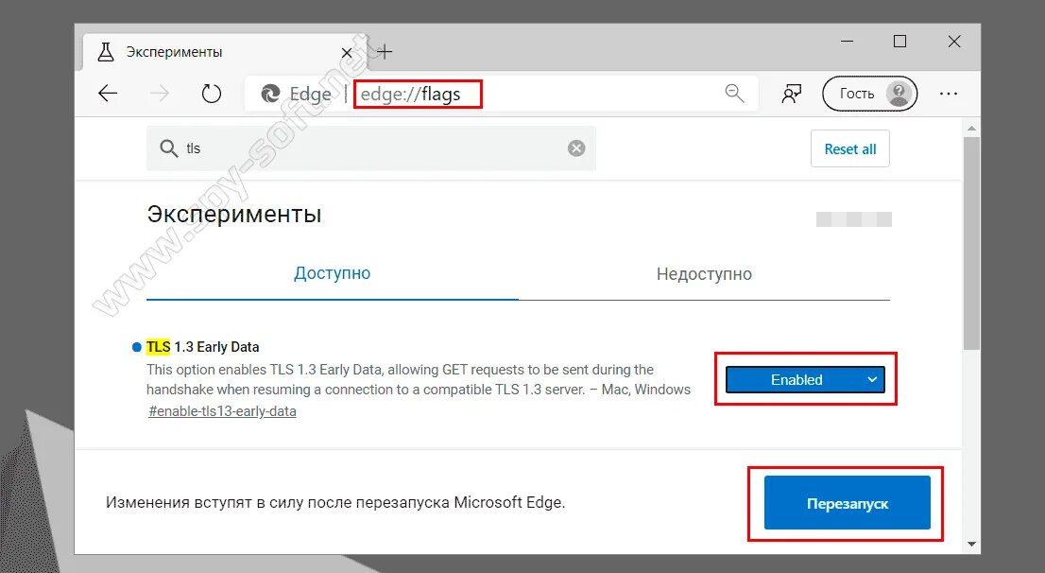Screen dimensions: 1045x573
Task: Go back using the back arrow
Action: (108, 94)
